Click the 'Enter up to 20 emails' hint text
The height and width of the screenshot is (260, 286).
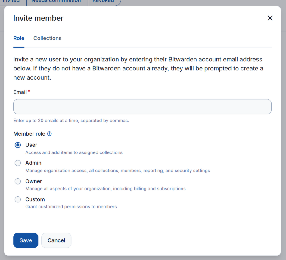coord(71,121)
